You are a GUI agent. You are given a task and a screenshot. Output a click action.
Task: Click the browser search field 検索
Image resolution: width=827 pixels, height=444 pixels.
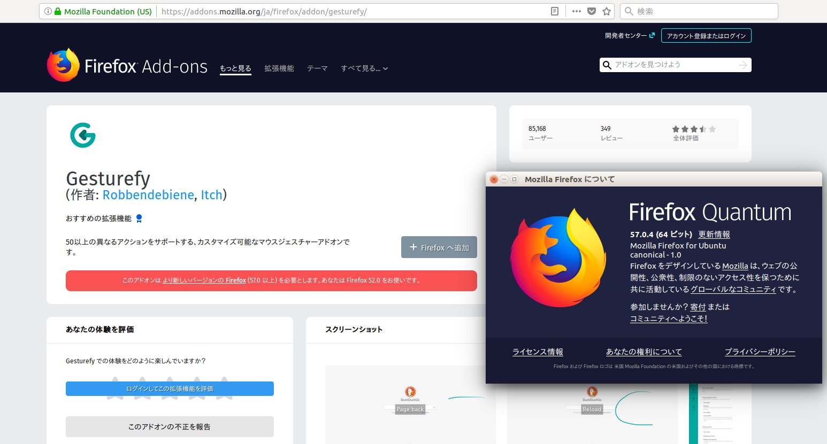[699, 11]
